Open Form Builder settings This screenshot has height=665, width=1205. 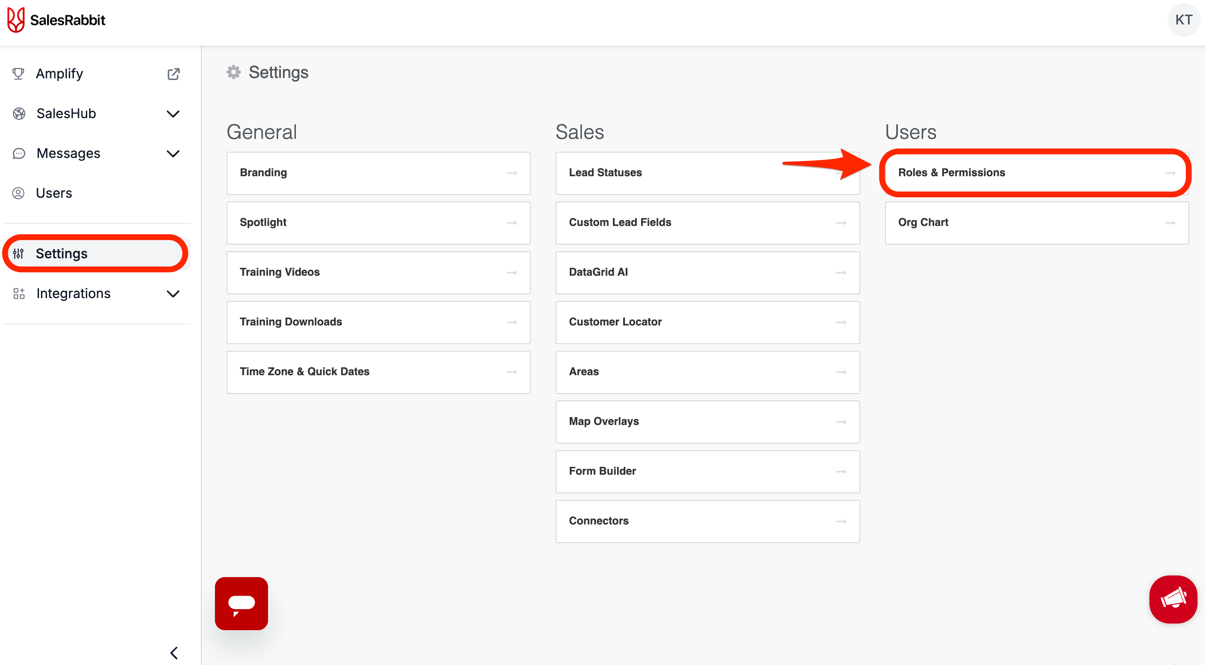(708, 471)
